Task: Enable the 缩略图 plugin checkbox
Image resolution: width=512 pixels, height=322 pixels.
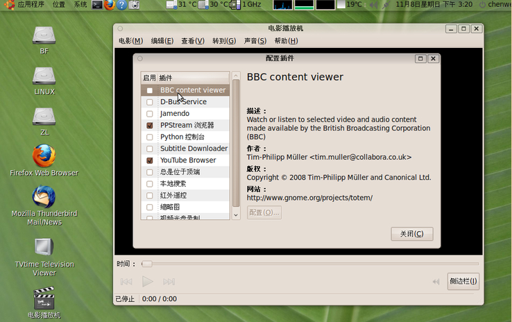Action: coord(150,207)
